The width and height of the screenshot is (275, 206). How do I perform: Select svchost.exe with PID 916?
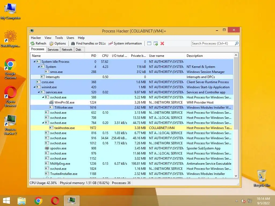pos(132,138)
